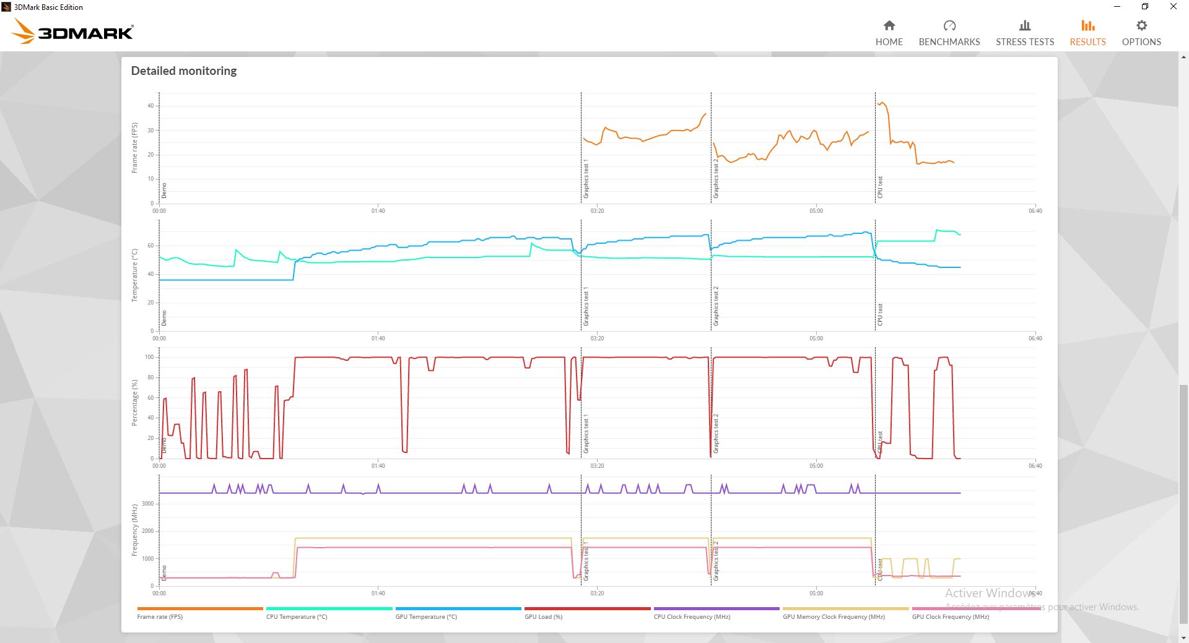Viewport: 1189px width, 643px height.
Task: Minimize the 3DMark window
Action: (1117, 7)
